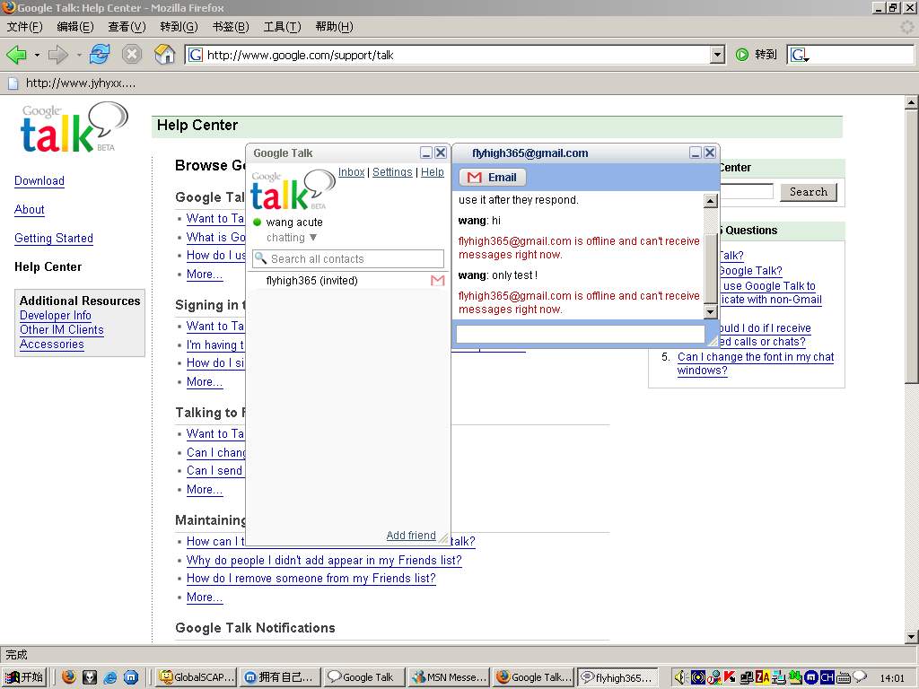Launch Firefox from the quick launch bar
Screen dimensions: 919x689
tap(69, 677)
